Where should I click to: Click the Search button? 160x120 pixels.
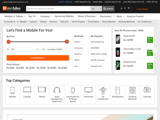[108, 9]
